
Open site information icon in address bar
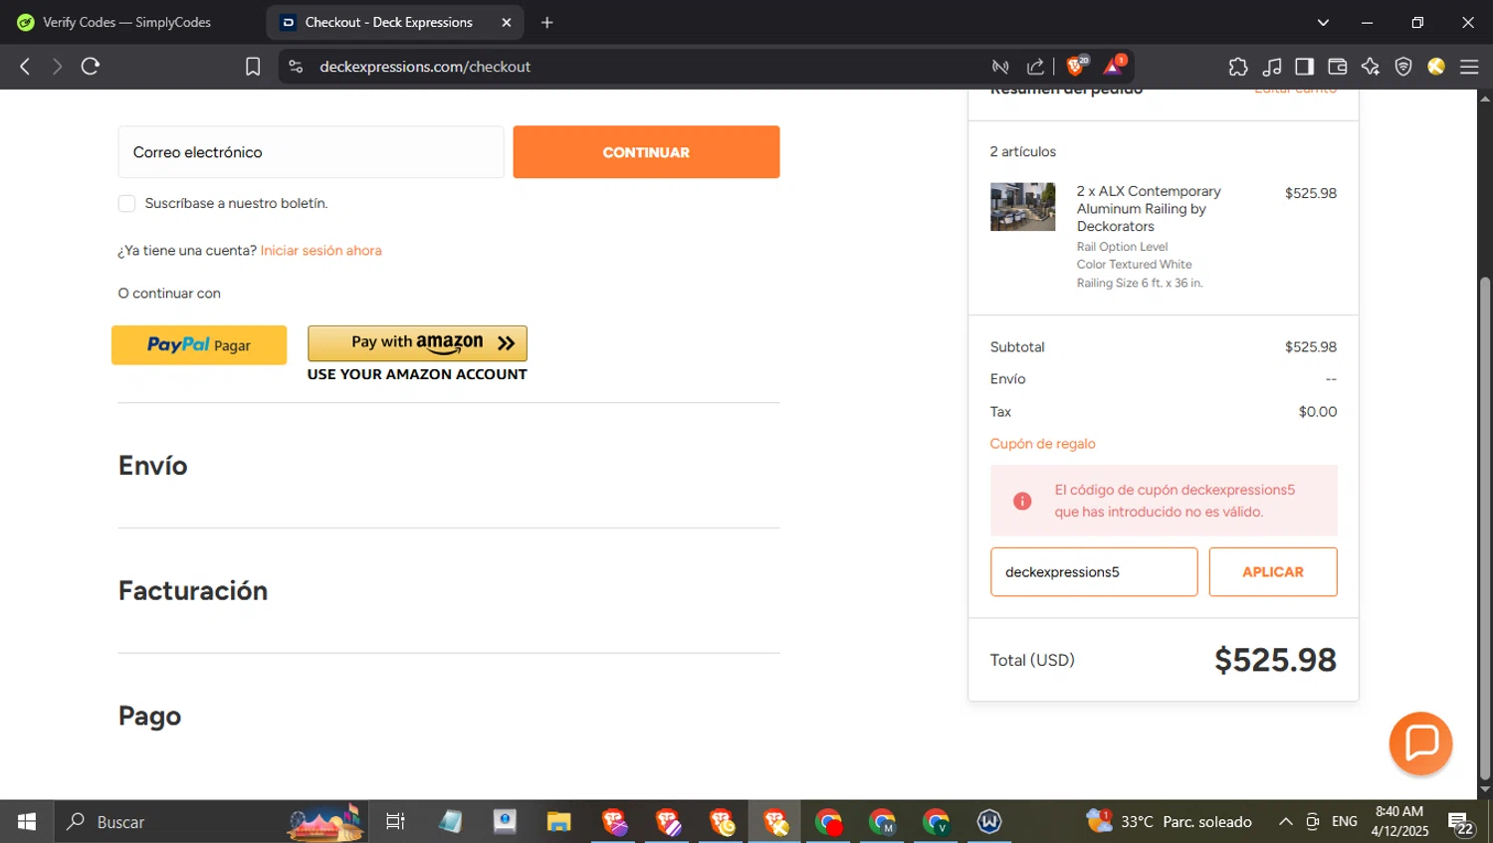point(296,67)
